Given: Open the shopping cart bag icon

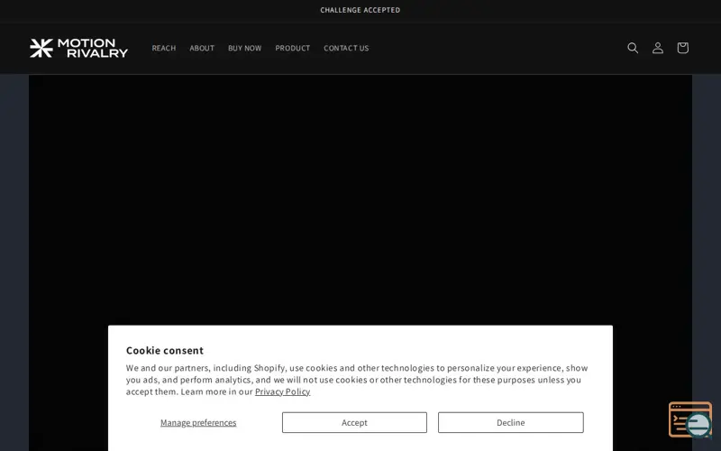Looking at the screenshot, I should 682,48.
